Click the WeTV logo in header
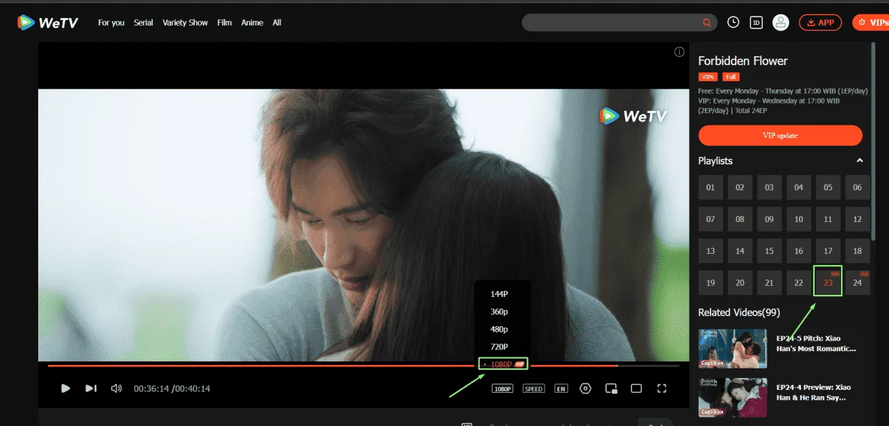This screenshot has height=426, width=889. pyautogui.click(x=48, y=22)
